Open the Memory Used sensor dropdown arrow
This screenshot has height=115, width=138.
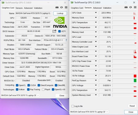(x=96, y=32)
